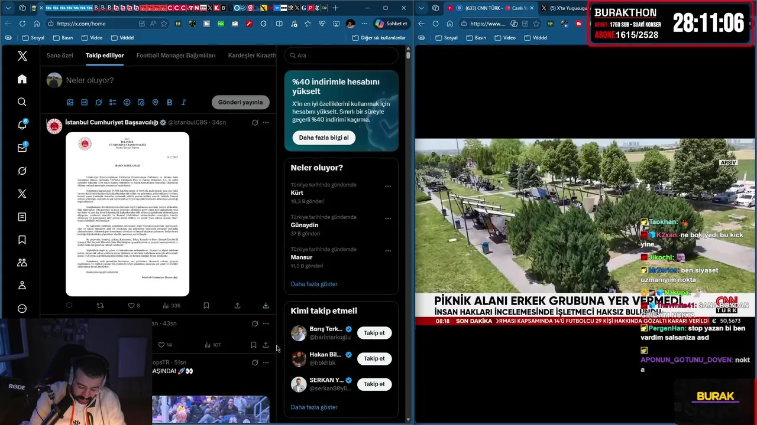Share the İstanbul Cumhuriyet Başsavcılığı post

tap(237, 306)
